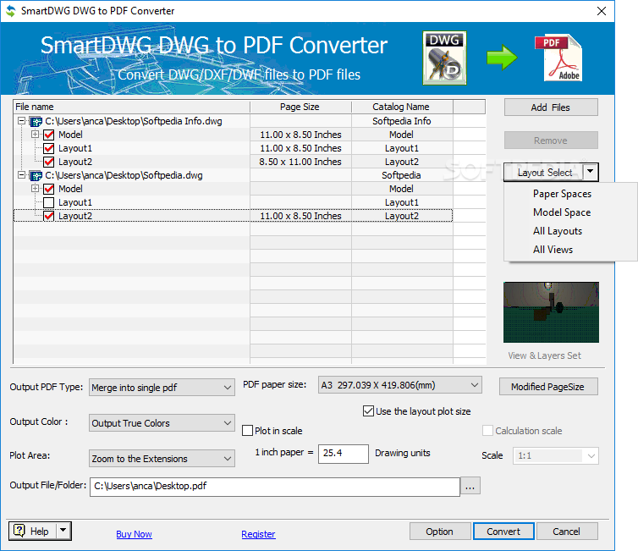This screenshot has width=638, height=551.
Task: Toggle the Calculation scale checkbox
Action: tap(487, 431)
